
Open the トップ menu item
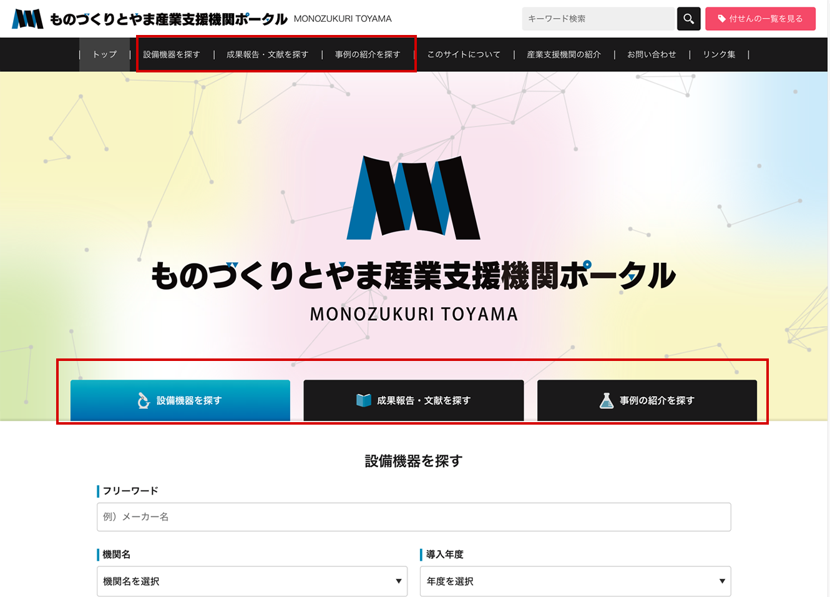pyautogui.click(x=104, y=54)
